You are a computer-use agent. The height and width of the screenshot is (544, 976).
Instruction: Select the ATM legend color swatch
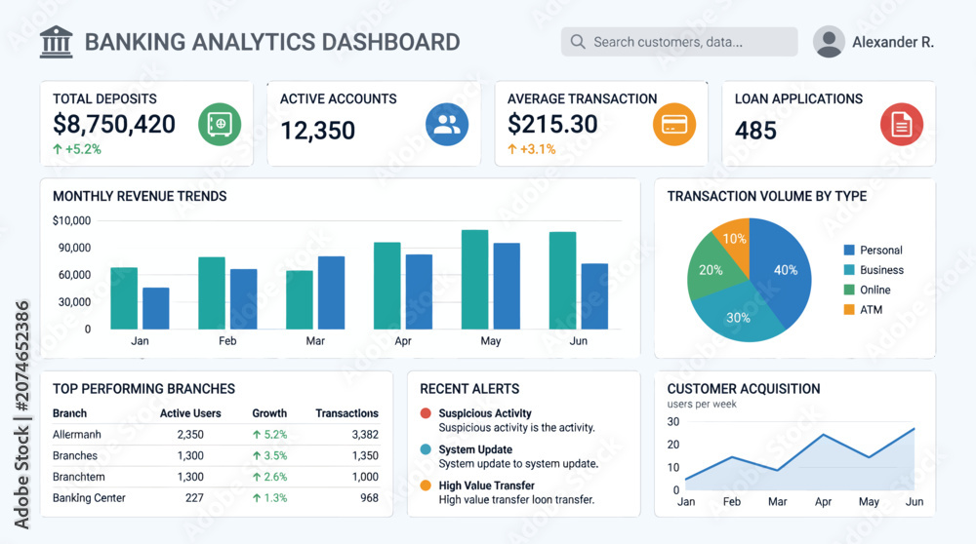(849, 310)
